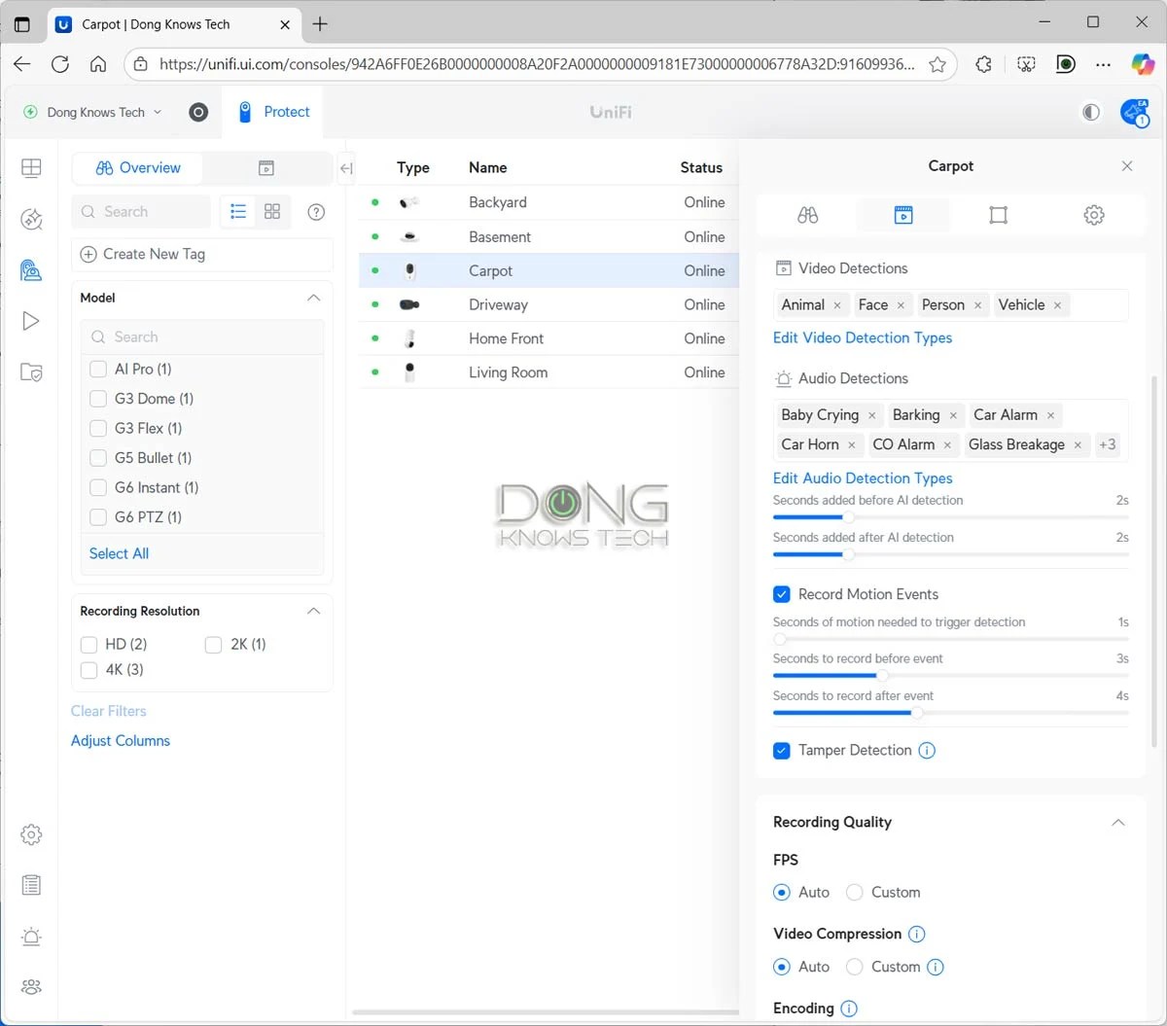Open the playback sidebar icon
1167x1026 pixels.
31,321
